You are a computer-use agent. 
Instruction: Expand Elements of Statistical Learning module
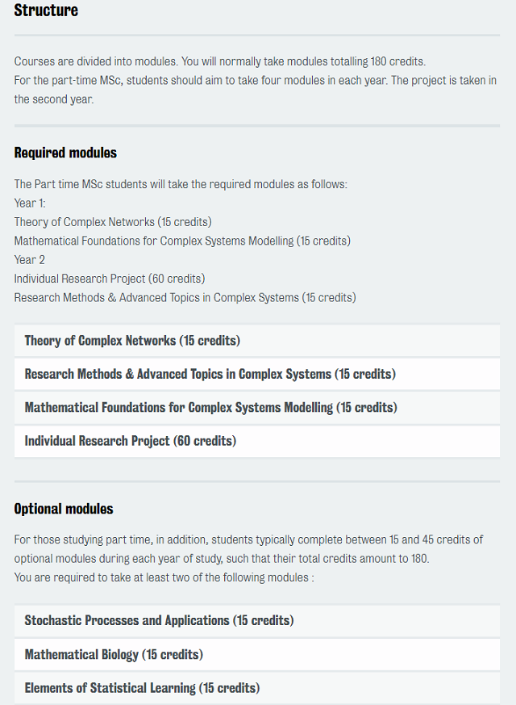tap(256, 688)
